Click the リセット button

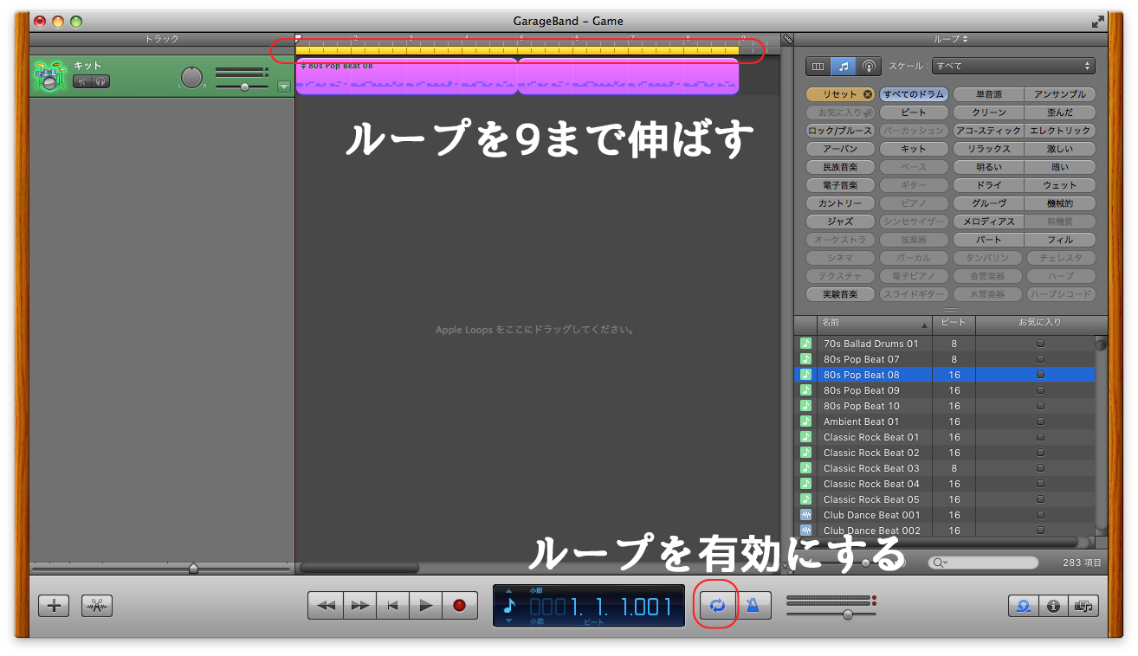point(840,94)
